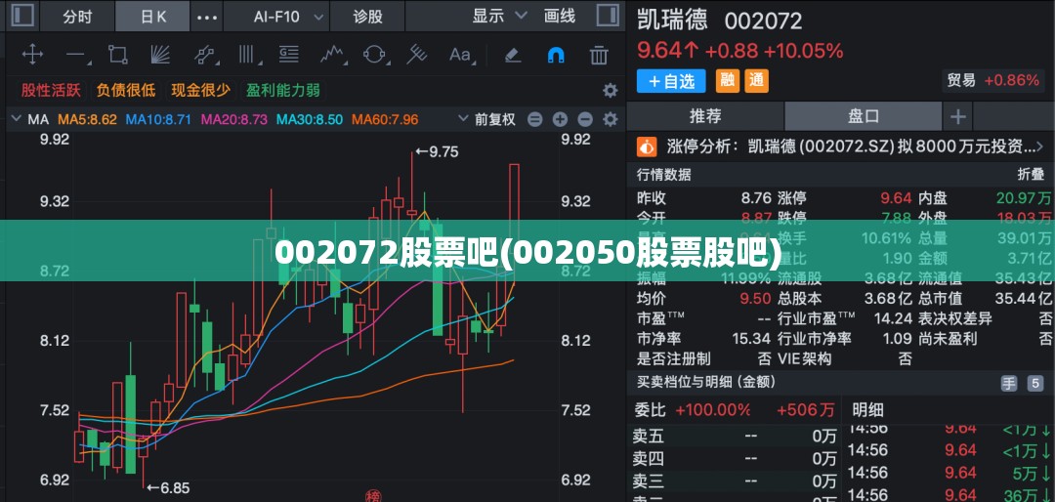
Task: Open the 诊股 tab
Action: [368, 17]
